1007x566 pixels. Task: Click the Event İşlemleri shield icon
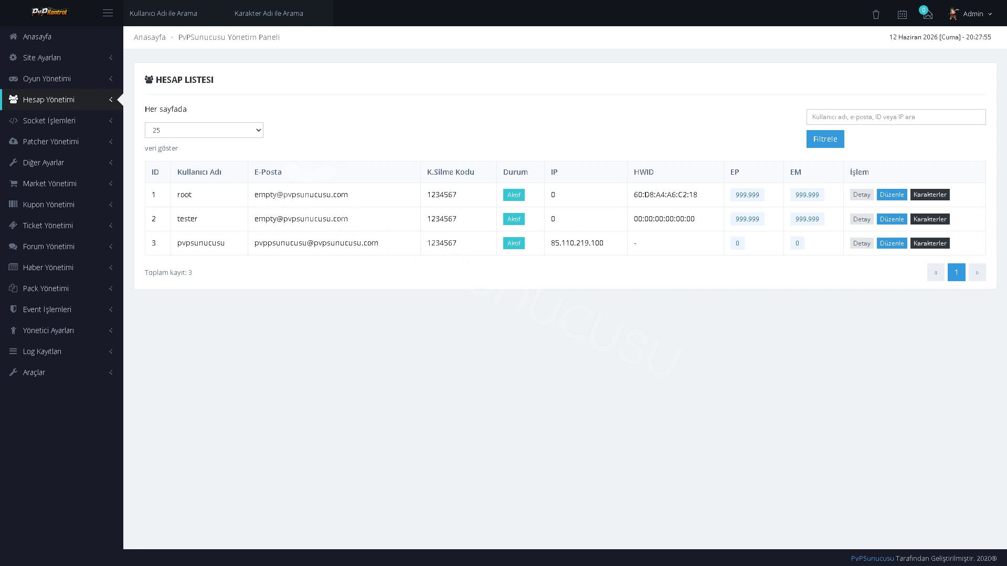click(x=13, y=309)
